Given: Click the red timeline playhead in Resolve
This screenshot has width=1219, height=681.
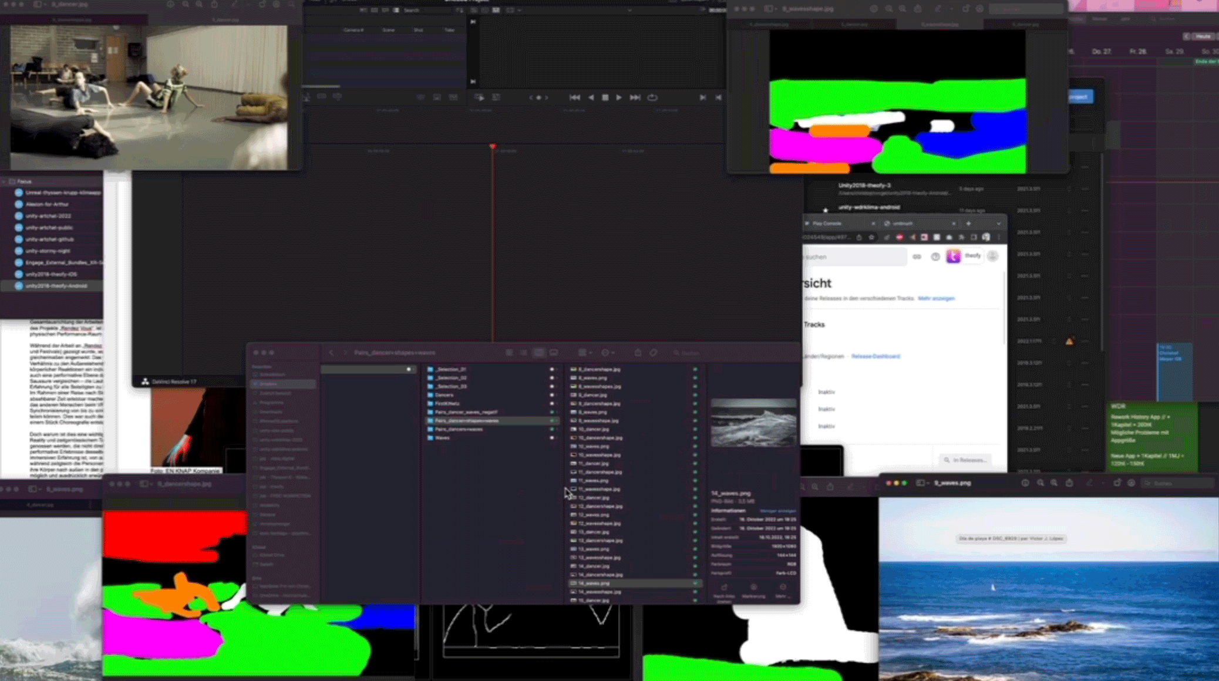Looking at the screenshot, I should tap(493, 146).
